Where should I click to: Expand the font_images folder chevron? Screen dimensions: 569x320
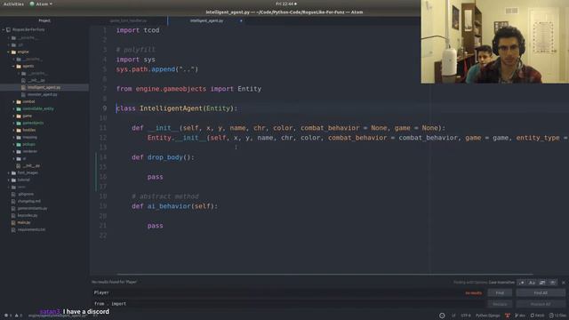9,172
